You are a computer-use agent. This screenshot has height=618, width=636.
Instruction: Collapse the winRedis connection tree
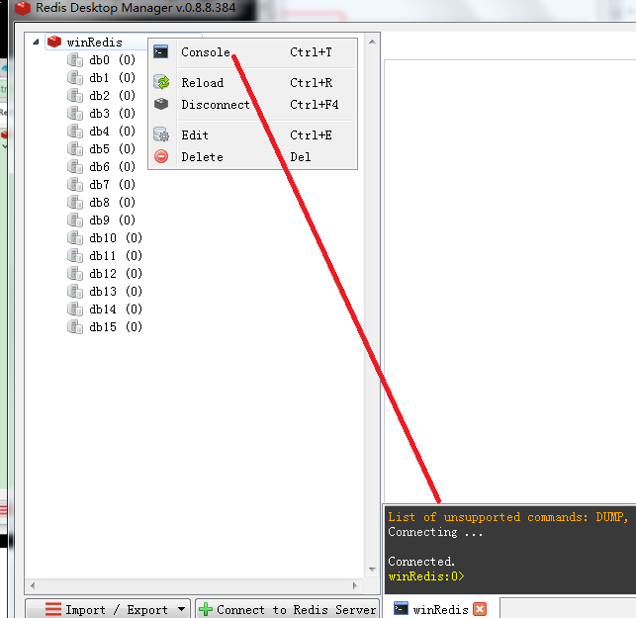pyautogui.click(x=36, y=42)
